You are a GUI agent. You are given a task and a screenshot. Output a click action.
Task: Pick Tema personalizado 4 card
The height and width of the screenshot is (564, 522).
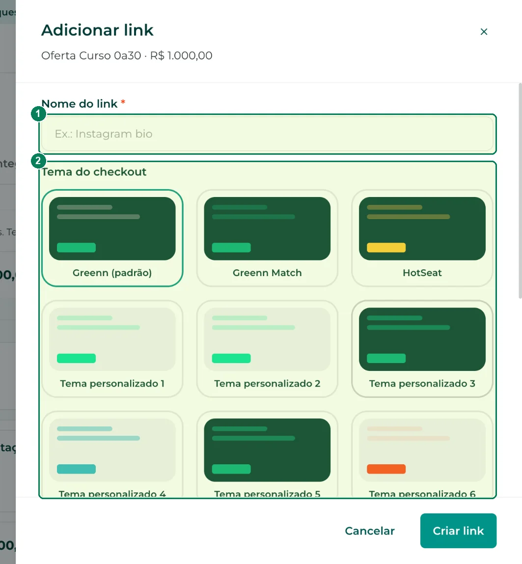coord(112,454)
